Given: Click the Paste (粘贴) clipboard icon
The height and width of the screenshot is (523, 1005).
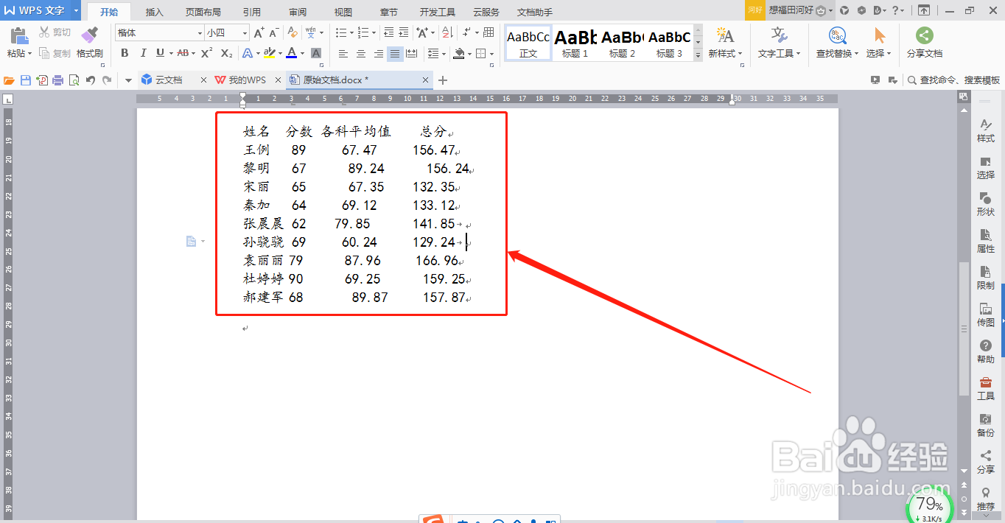Looking at the screenshot, I should [19, 36].
